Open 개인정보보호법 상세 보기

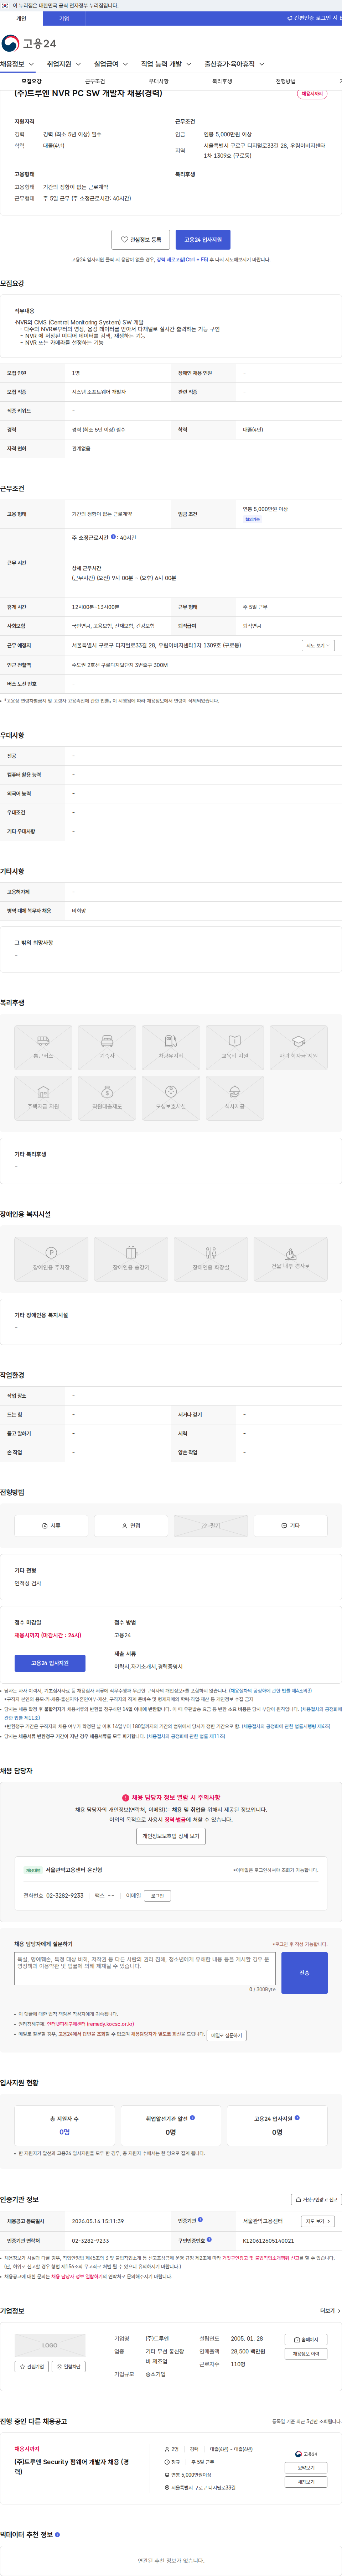point(171,1836)
